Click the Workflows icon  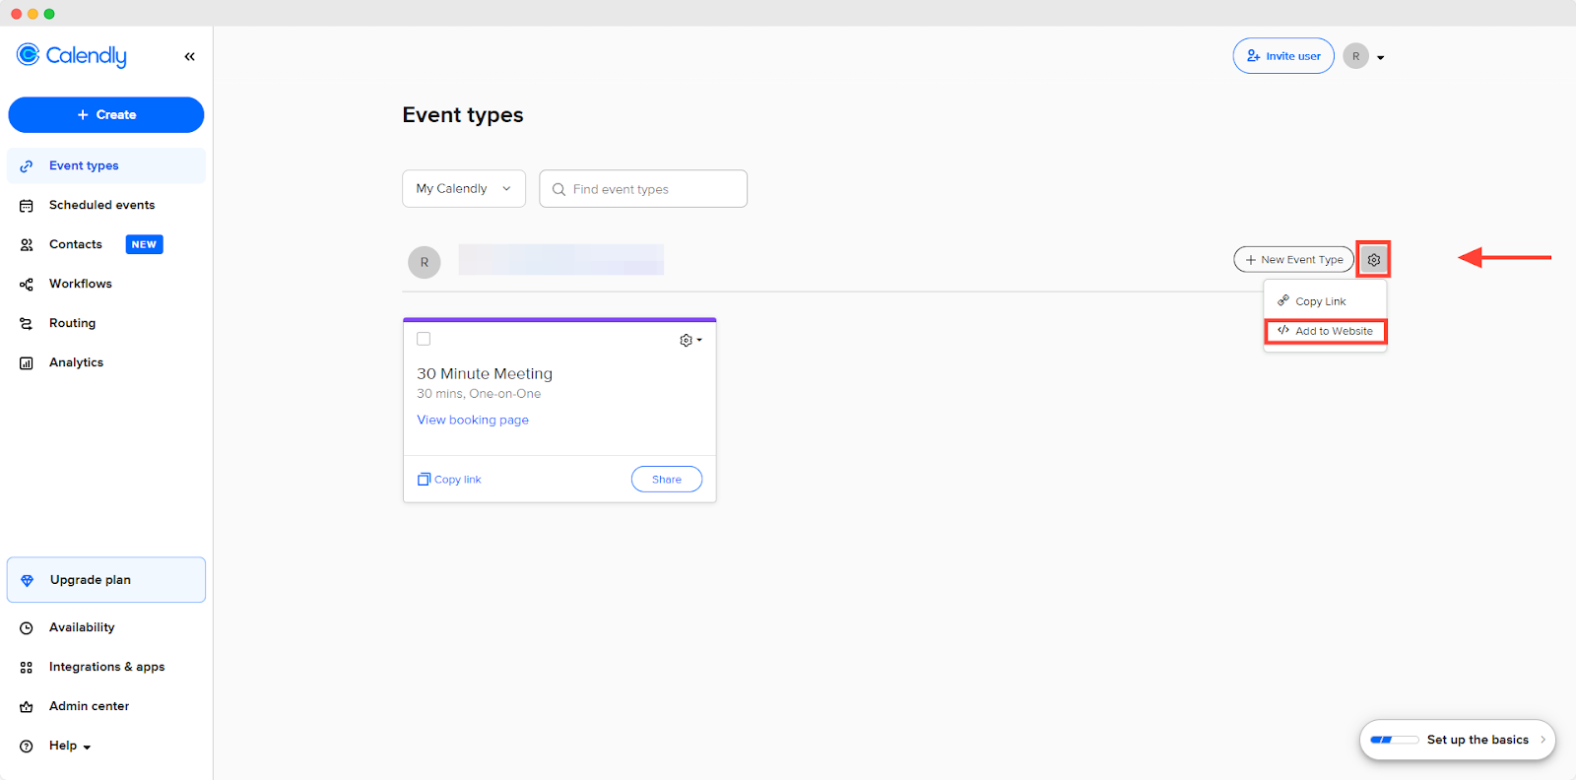pos(27,285)
